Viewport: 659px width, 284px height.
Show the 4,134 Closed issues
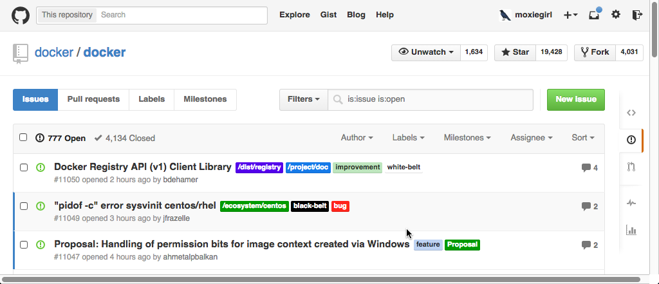pyautogui.click(x=125, y=138)
